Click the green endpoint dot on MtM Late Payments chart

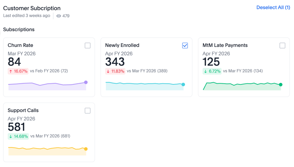pyautogui.click(x=281, y=84)
